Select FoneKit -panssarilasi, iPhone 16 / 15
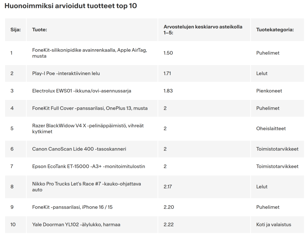 pos(72,207)
